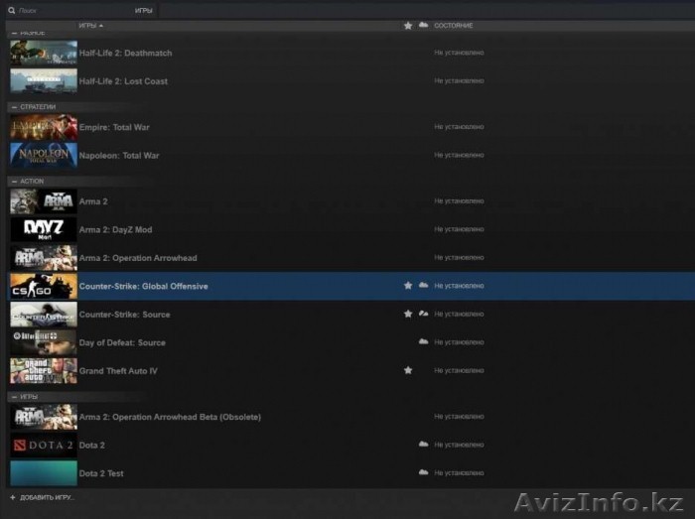Viewport: 695px width, 519px height.
Task: Click the Empire: Total War thumbnail
Action: (44, 127)
